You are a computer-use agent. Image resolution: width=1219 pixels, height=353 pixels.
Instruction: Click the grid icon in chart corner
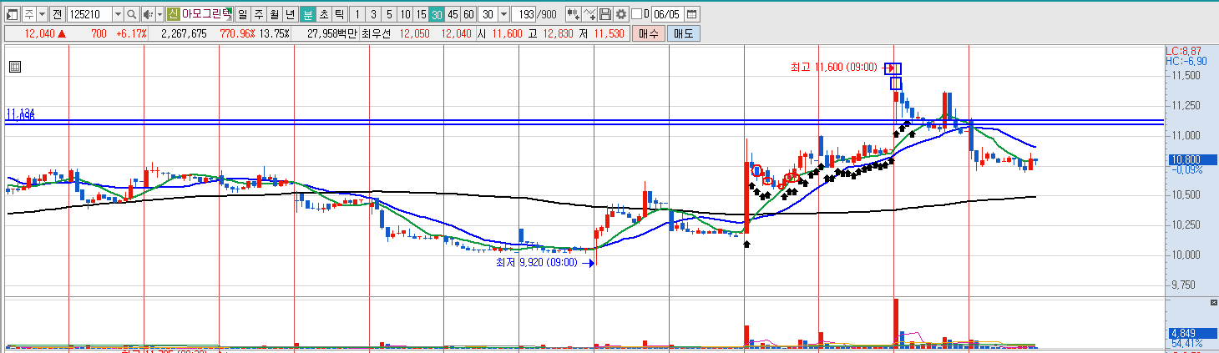(x=13, y=68)
